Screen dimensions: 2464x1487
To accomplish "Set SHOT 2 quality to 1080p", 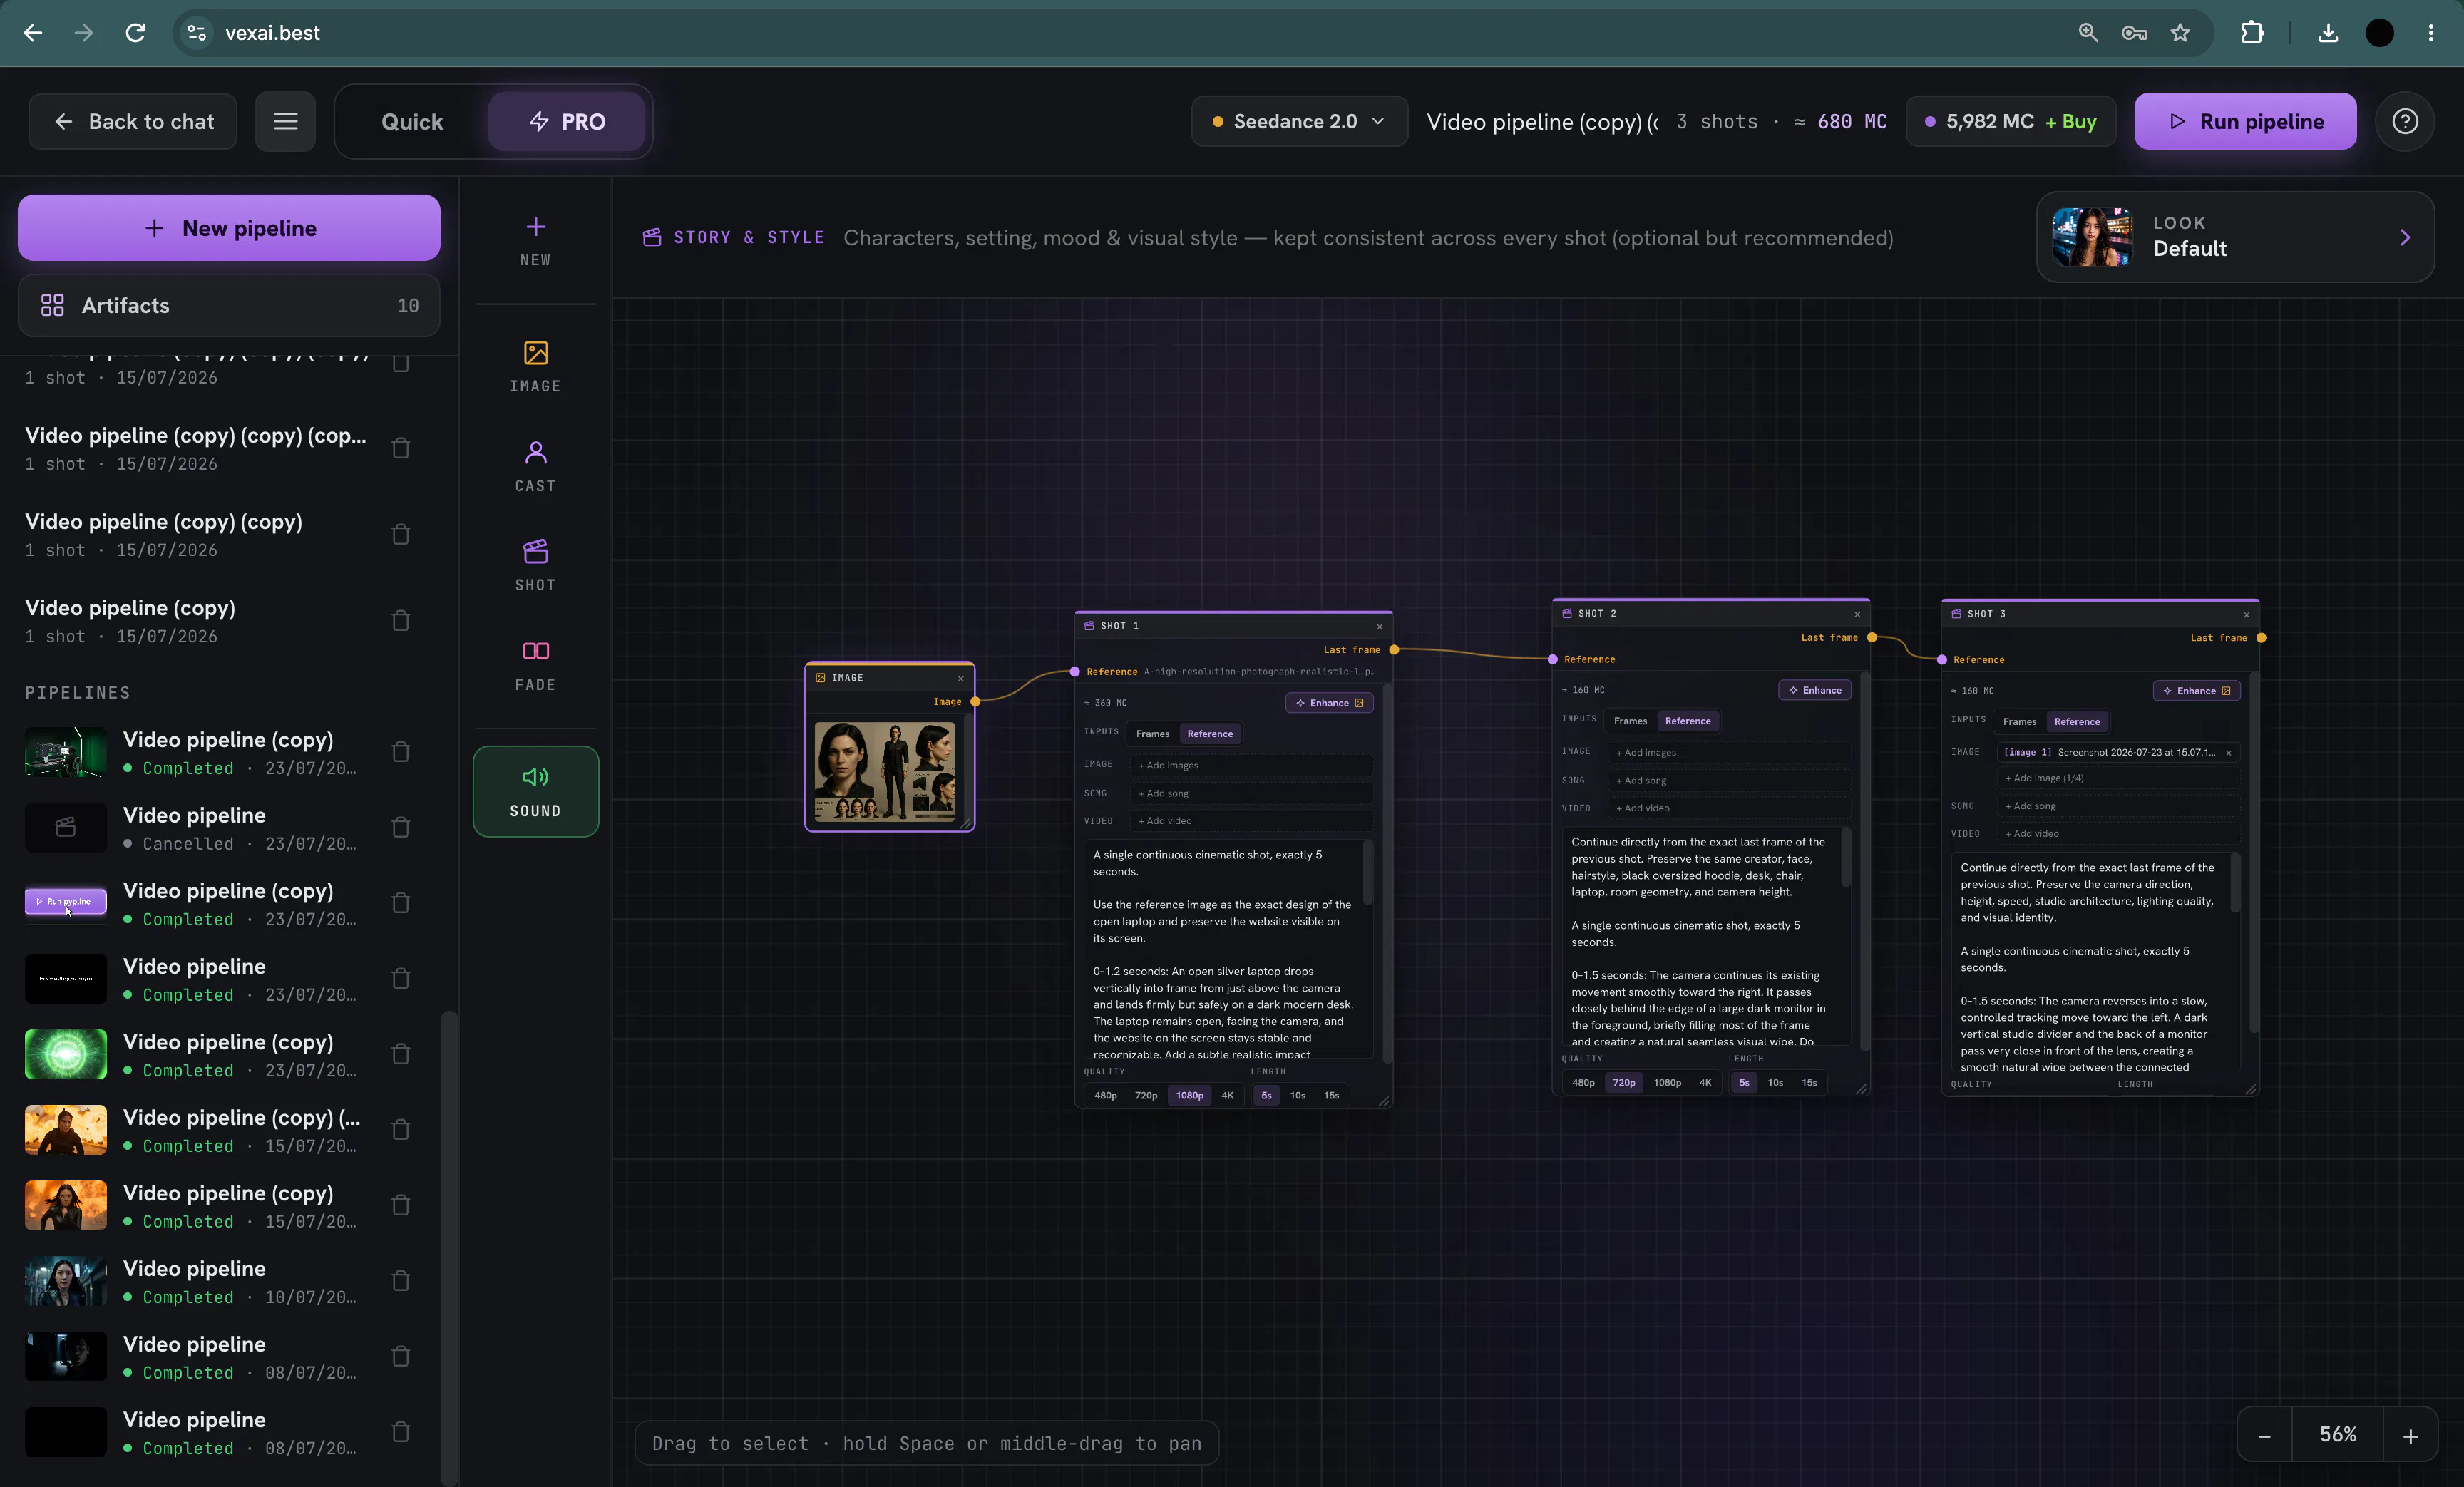I will [x=1667, y=1083].
